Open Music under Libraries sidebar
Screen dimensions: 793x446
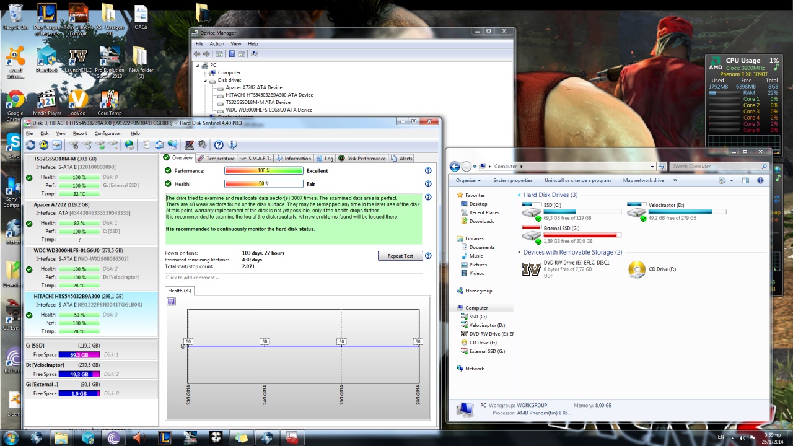476,256
